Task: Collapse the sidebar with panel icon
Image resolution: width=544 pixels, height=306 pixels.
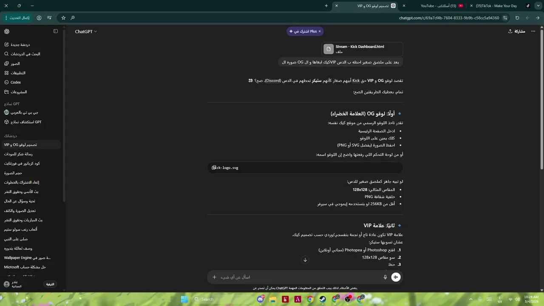Action: click(x=55, y=31)
